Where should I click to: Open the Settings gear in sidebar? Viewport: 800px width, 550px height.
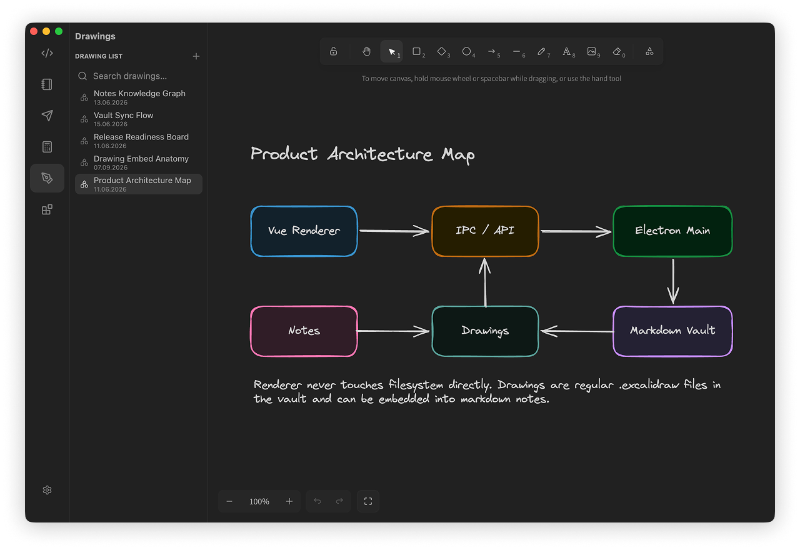47,490
